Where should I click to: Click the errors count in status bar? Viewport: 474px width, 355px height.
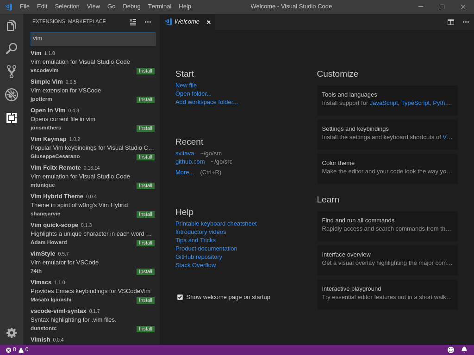(11, 349)
